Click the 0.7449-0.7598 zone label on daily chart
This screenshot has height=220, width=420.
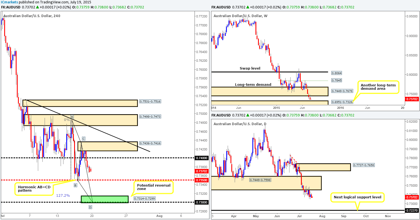click(x=260, y=179)
